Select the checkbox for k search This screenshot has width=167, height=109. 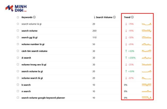point(18,85)
